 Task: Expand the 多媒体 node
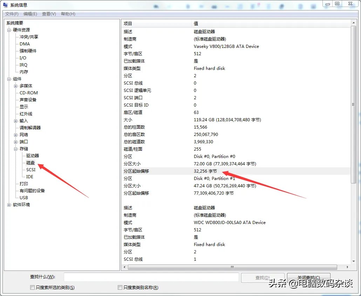pyautogui.click(x=15, y=86)
